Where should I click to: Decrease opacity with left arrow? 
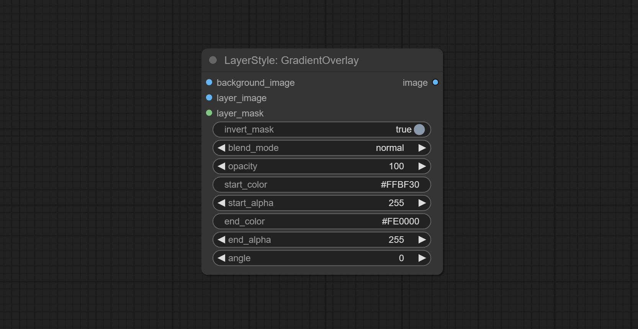pyautogui.click(x=221, y=166)
